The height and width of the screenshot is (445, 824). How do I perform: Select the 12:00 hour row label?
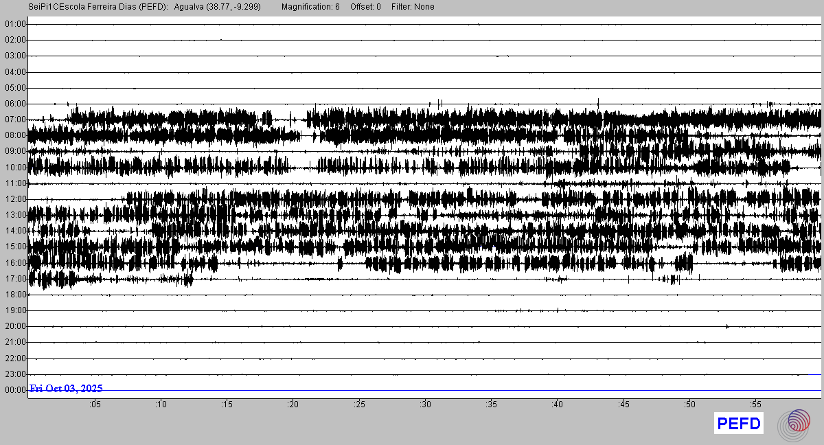click(x=15, y=199)
